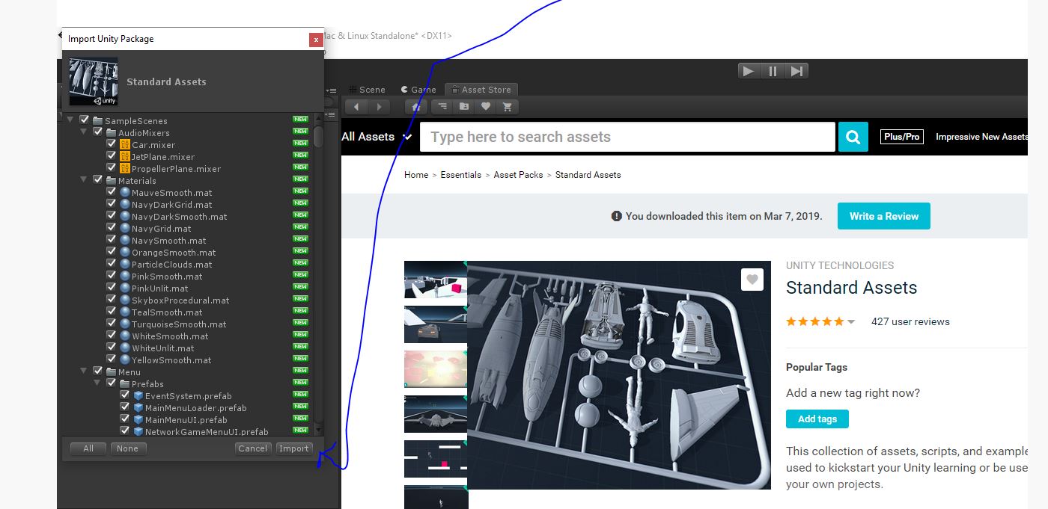Click the import dialog vertical scrollbar
Image resolution: width=1048 pixels, height=509 pixels.
319,135
